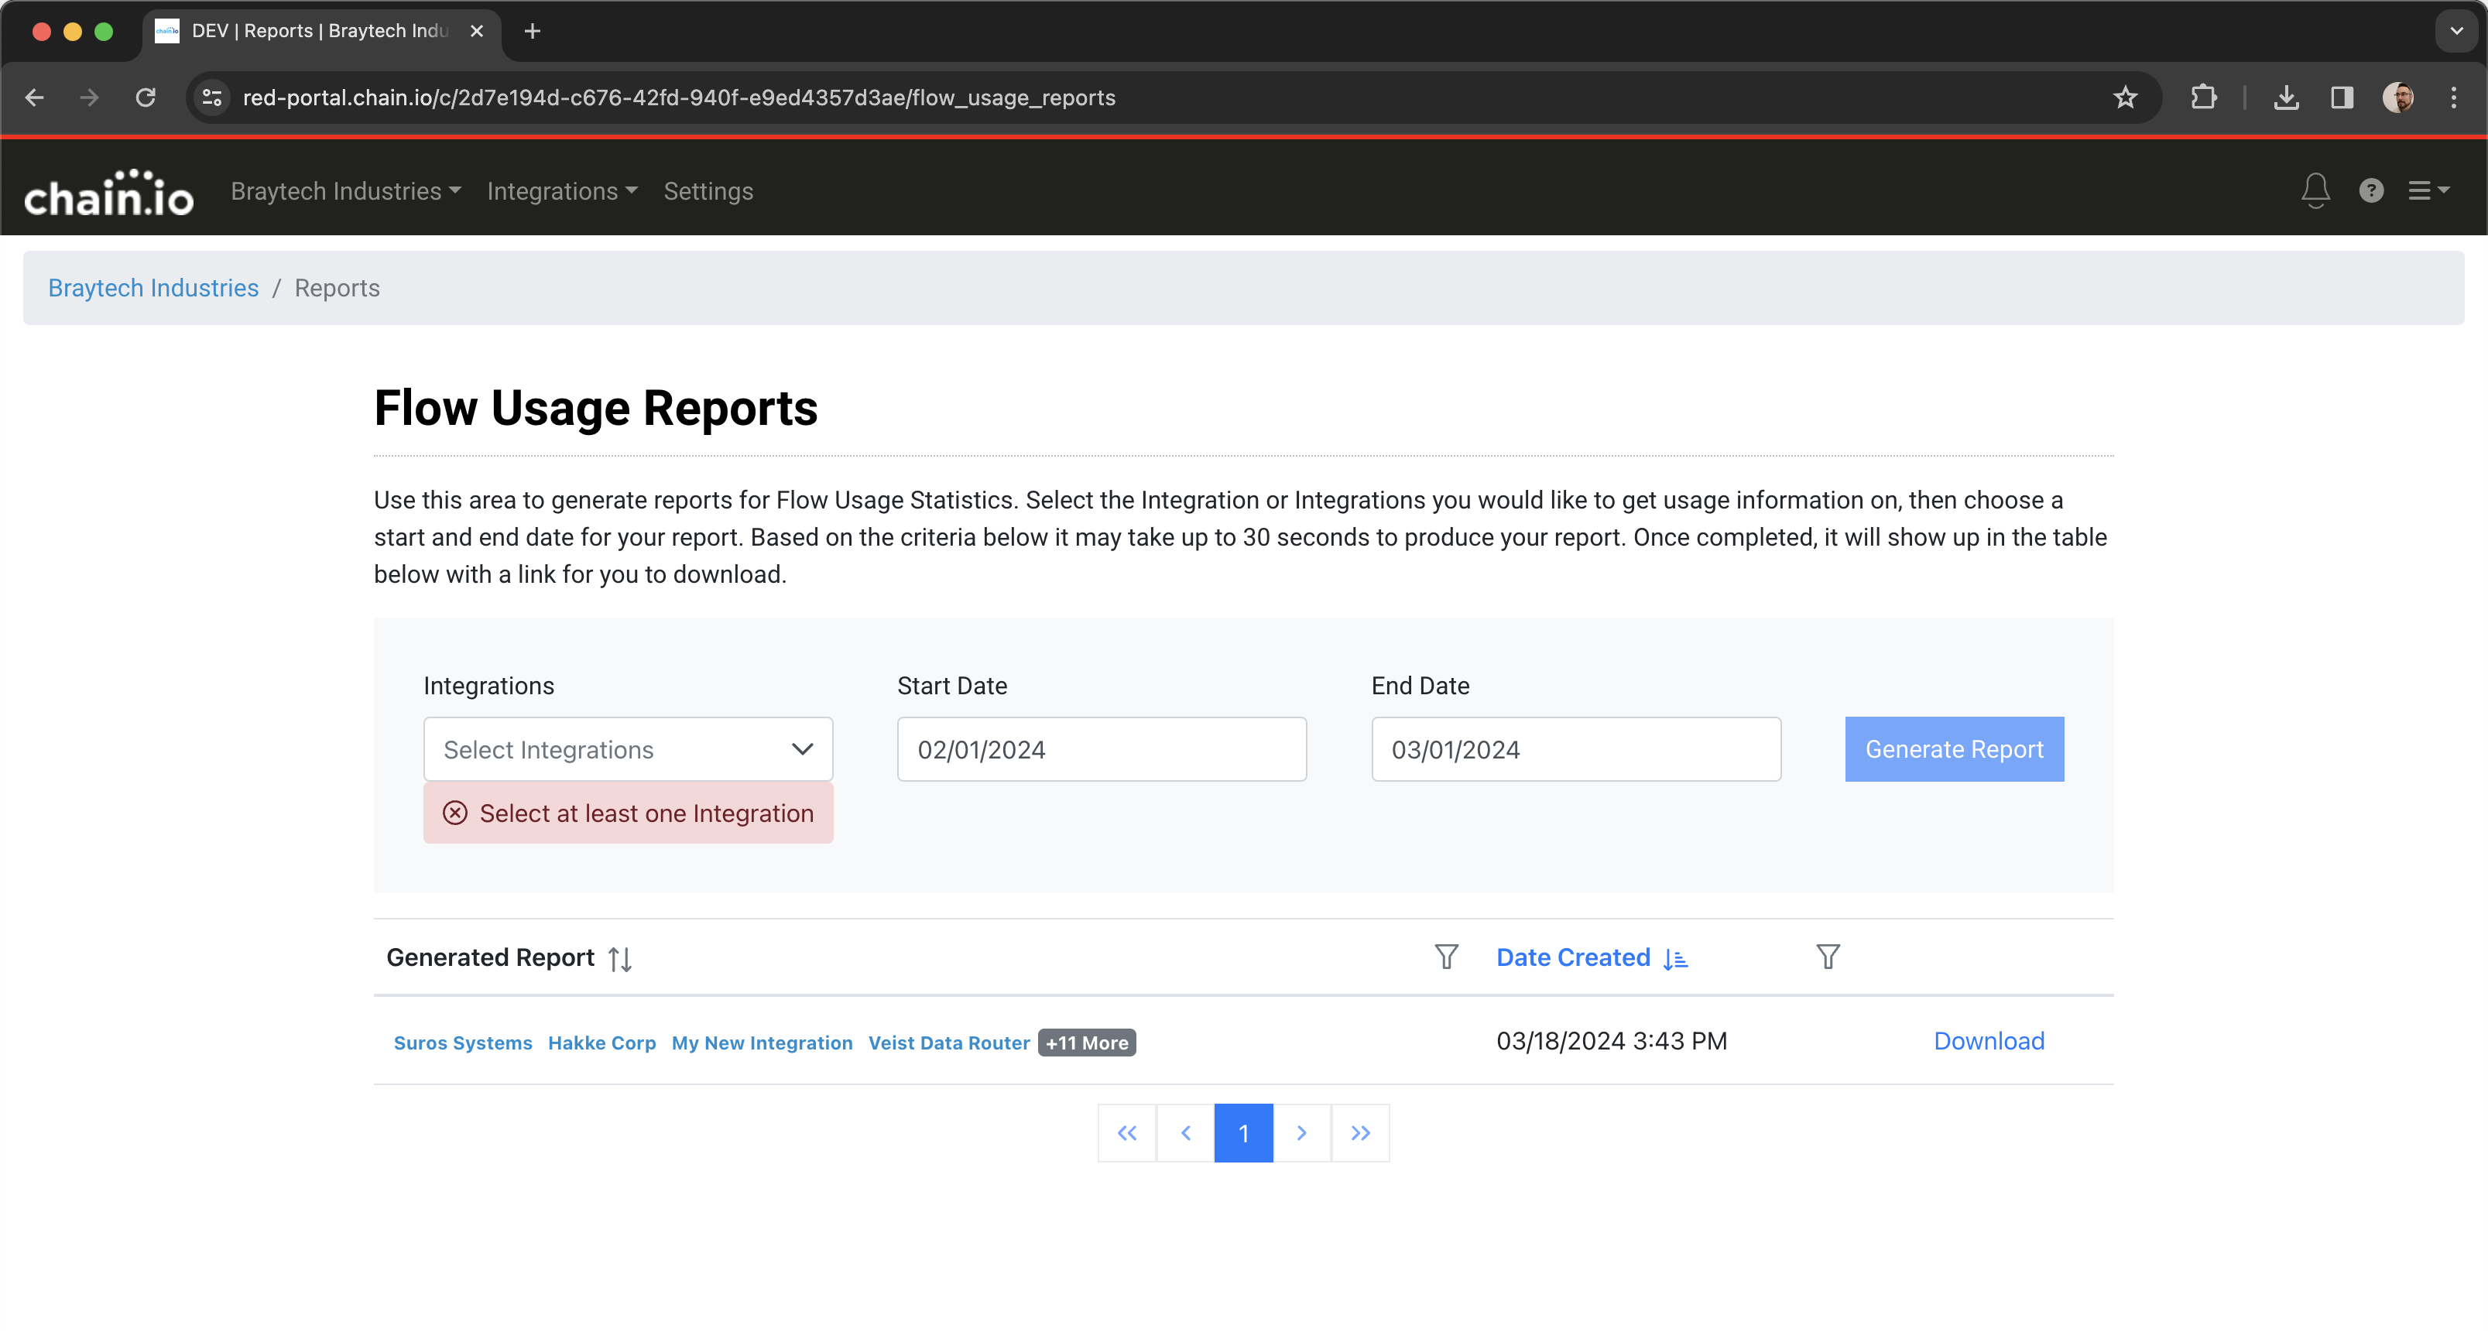Click the Generate Report button

pos(1954,748)
